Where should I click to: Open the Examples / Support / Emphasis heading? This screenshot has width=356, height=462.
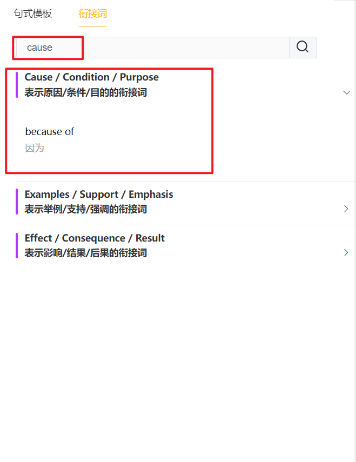pos(99,194)
